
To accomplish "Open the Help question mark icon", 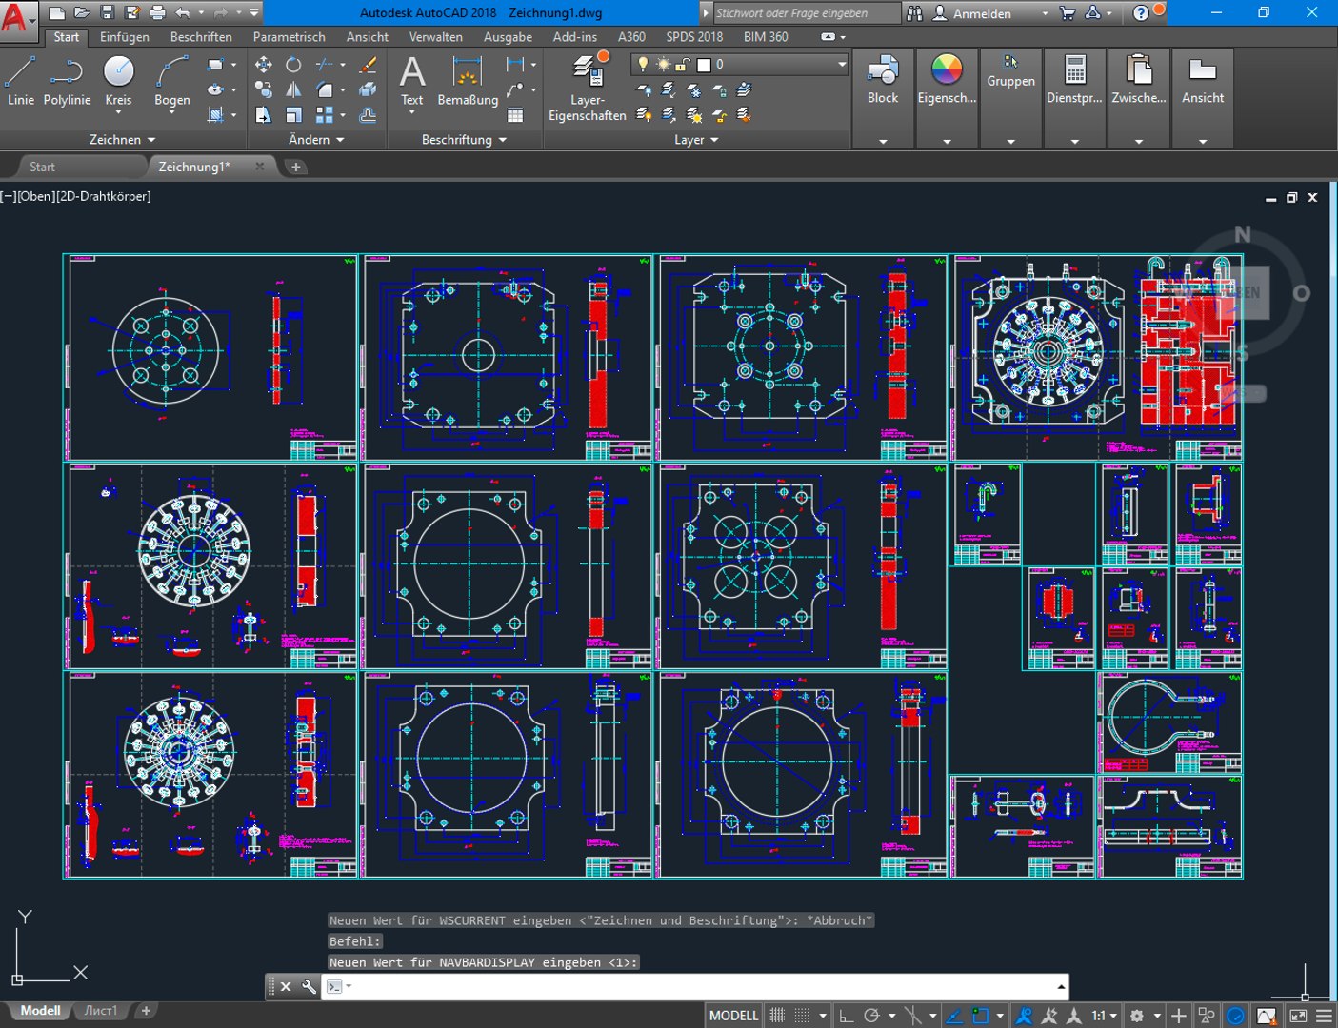I will click(x=1141, y=12).
